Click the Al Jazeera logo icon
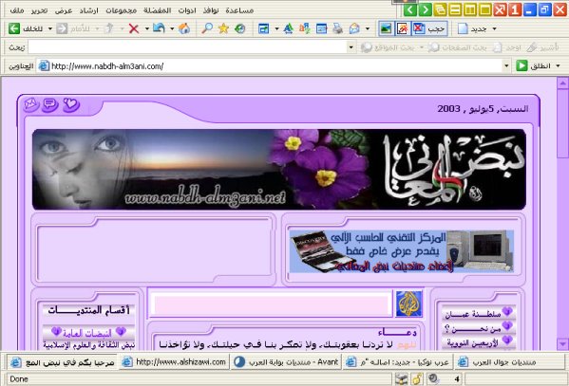This screenshot has width=569, height=386. pyautogui.click(x=408, y=303)
